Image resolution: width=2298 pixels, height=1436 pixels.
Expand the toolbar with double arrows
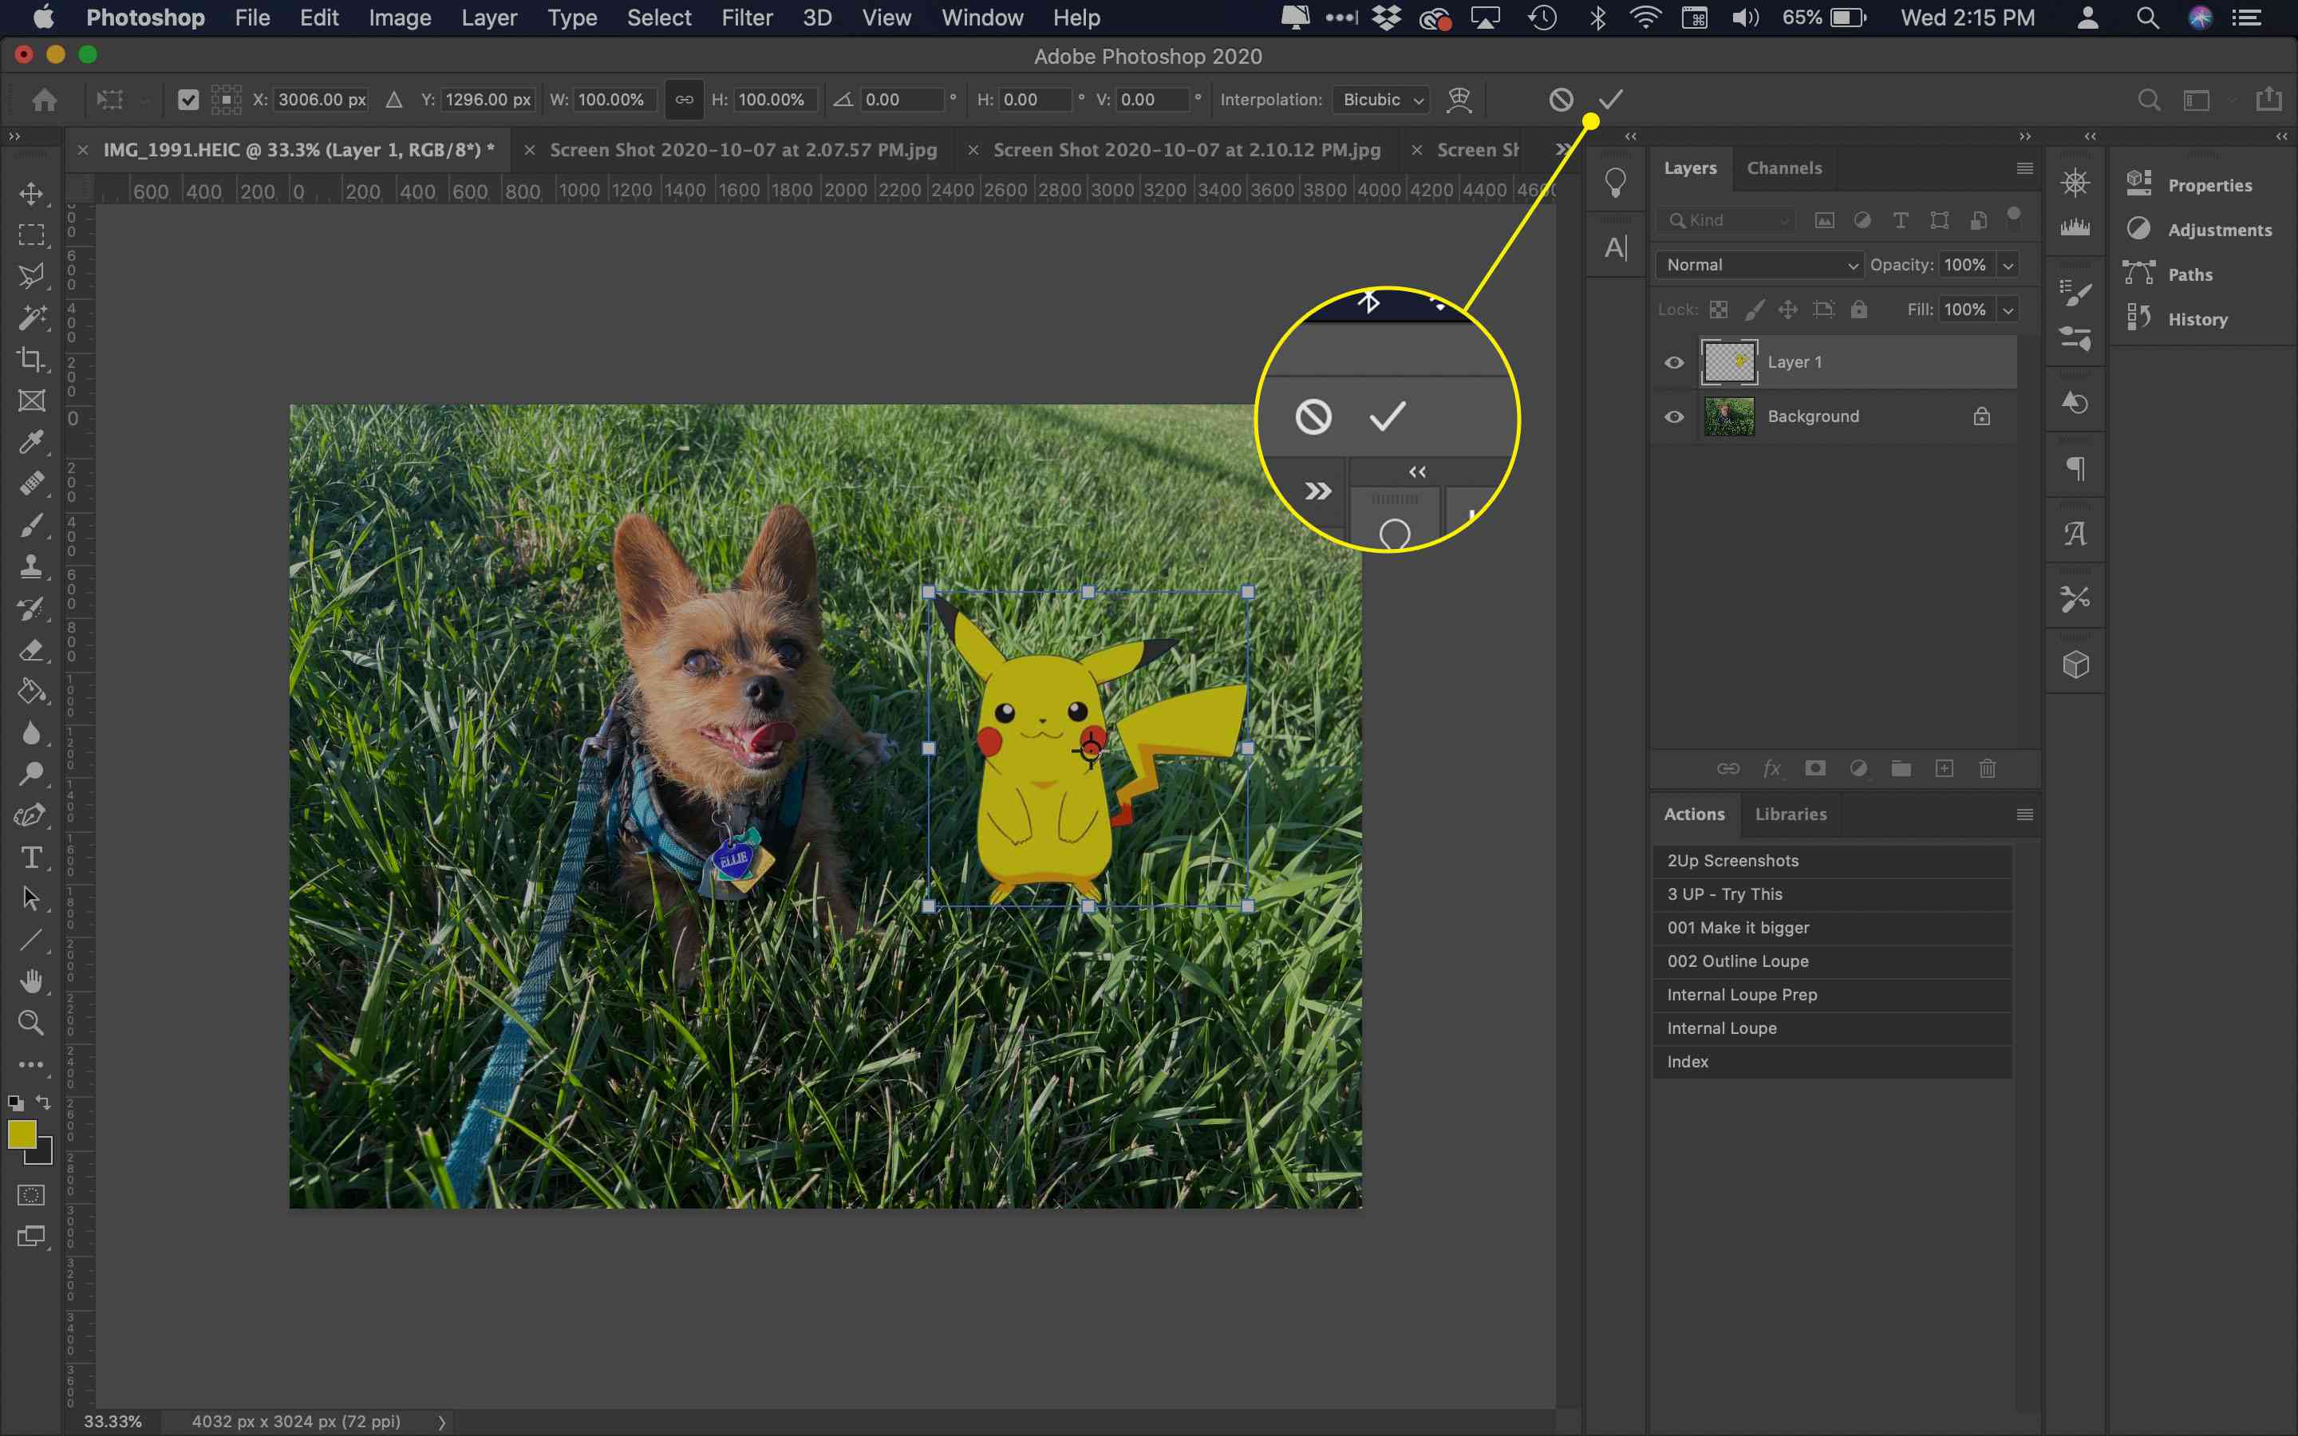[x=14, y=136]
